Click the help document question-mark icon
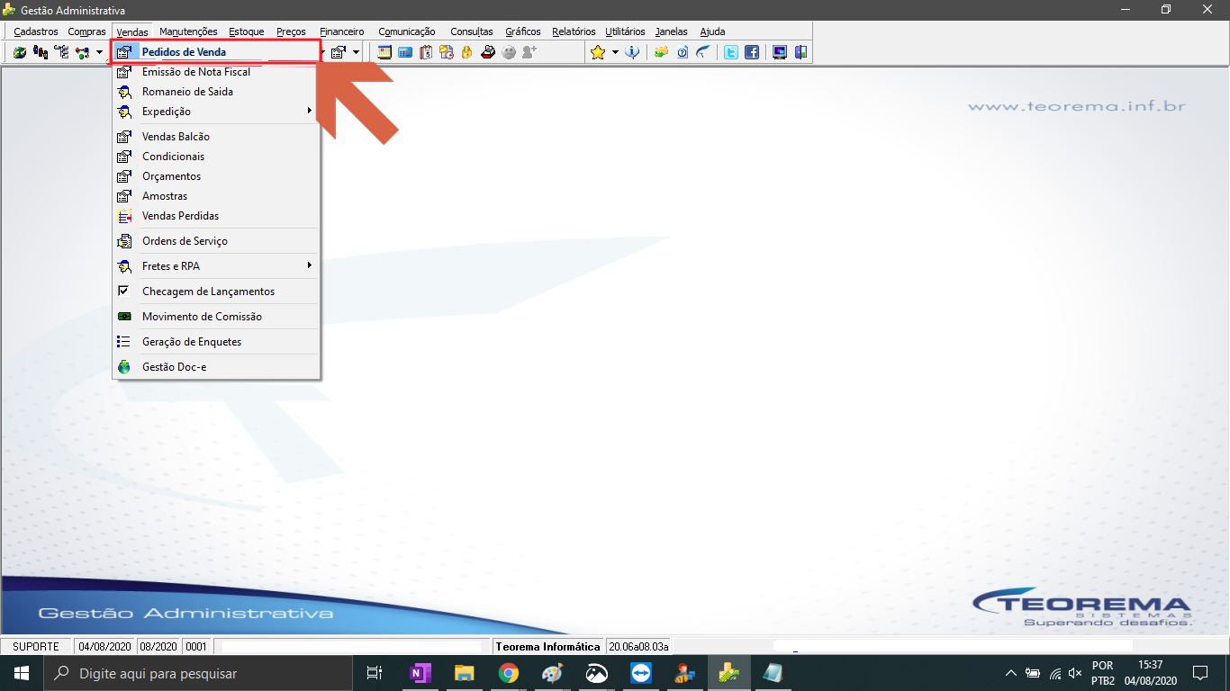Screen dimensions: 1230x691 click(682, 53)
